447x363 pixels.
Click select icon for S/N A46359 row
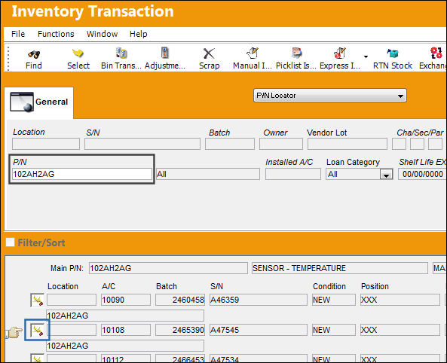[38, 300]
